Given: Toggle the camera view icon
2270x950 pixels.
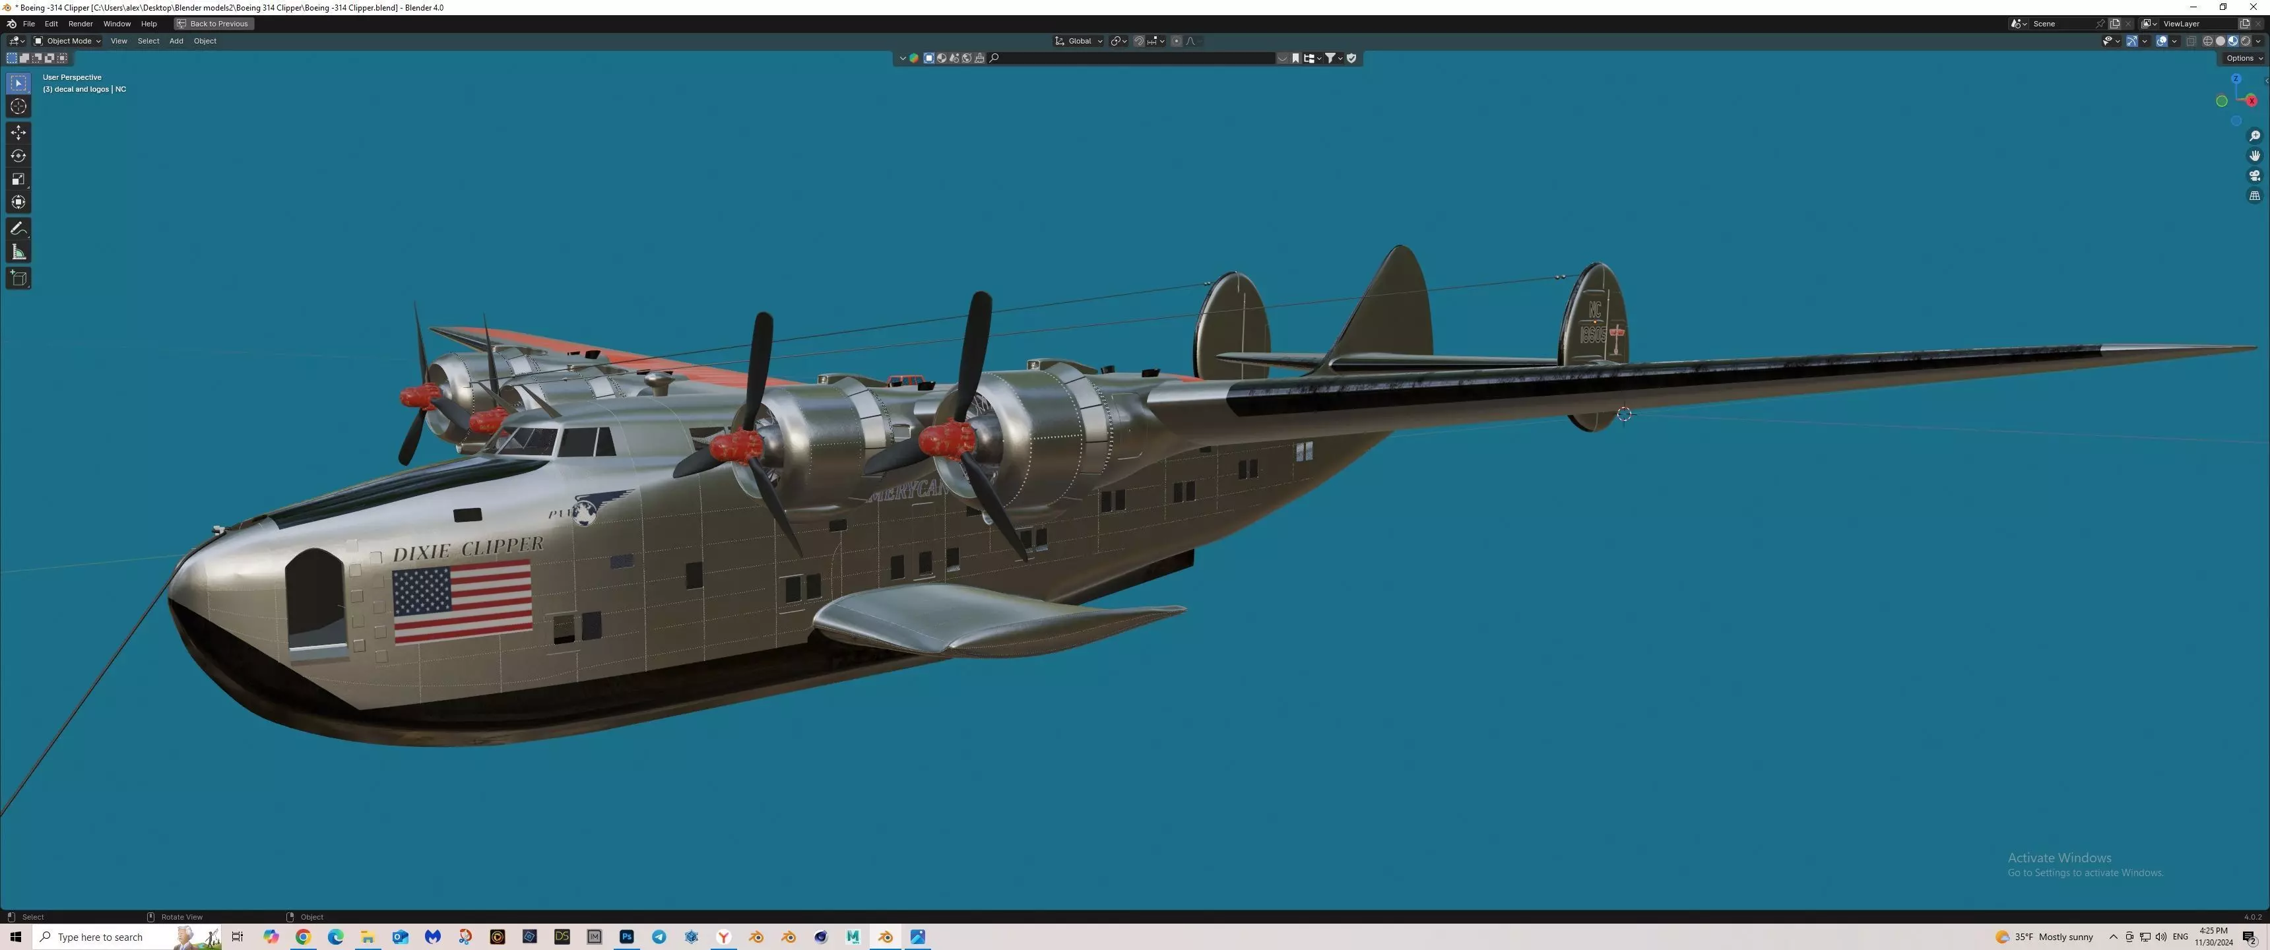Looking at the screenshot, I should pyautogui.click(x=2254, y=176).
